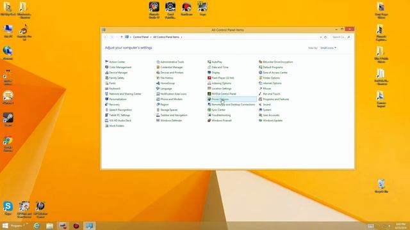The image size is (410, 230).
Task: Open Internet Explorer from the taskbar
Action: coord(37,226)
